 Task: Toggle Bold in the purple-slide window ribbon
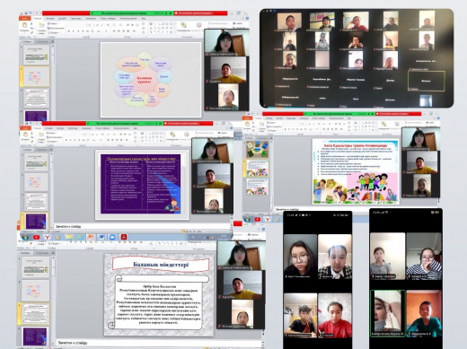coord(66,140)
